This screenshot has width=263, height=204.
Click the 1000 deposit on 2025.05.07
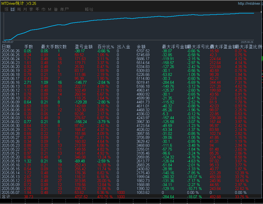(121, 192)
